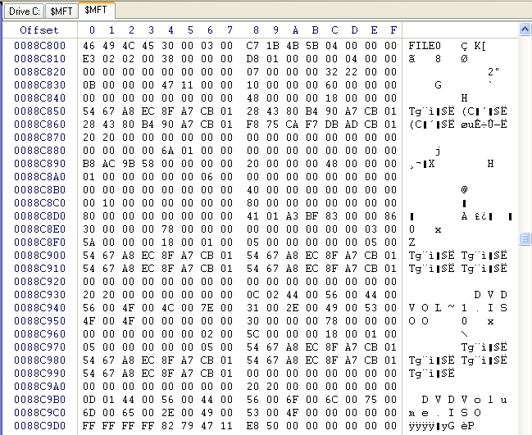Click the 'D V D' text in row 0088C930

pos(490,295)
